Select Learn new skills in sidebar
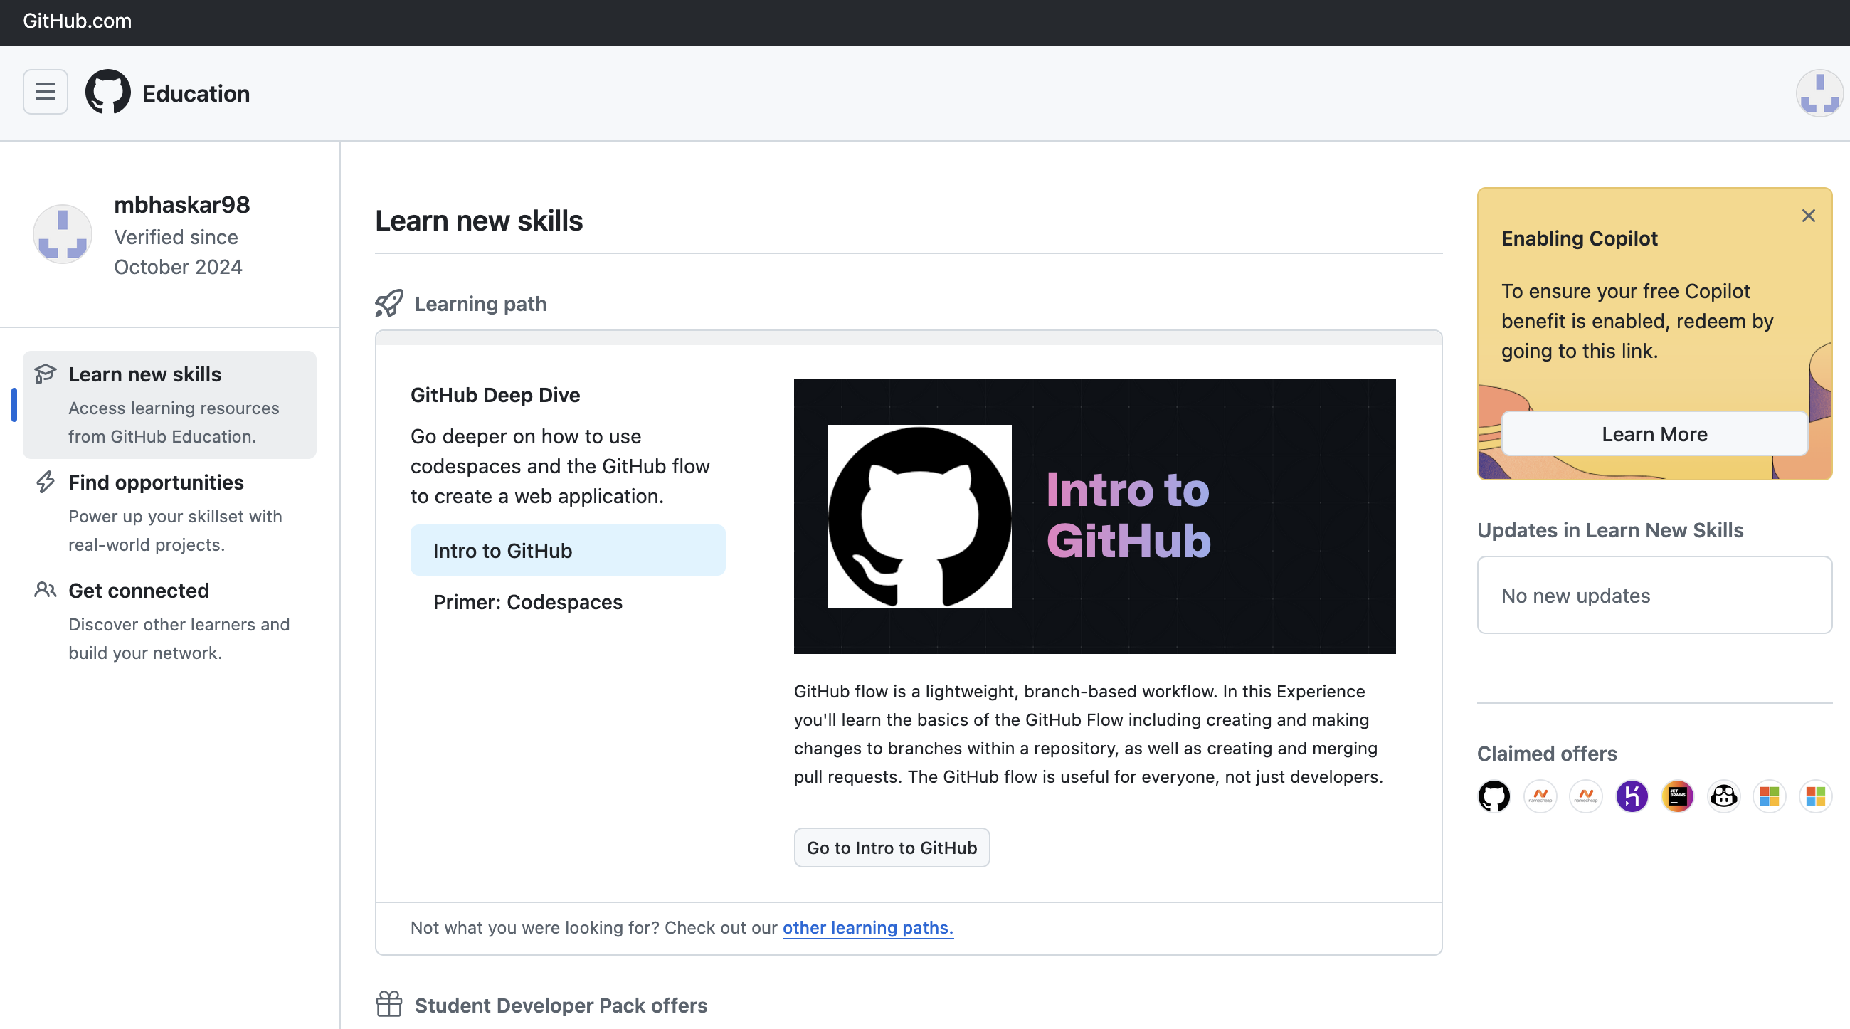 coord(169,405)
